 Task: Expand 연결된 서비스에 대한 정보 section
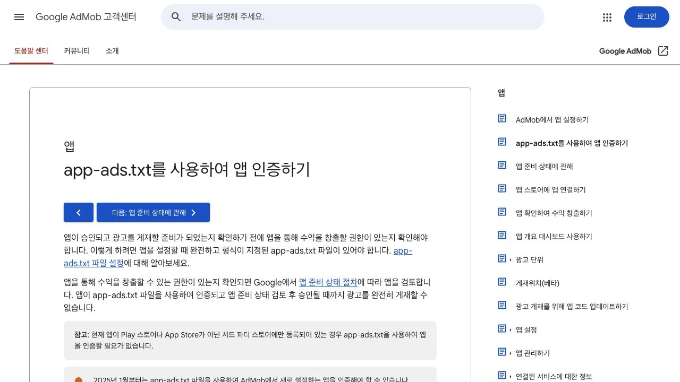pos(554,376)
